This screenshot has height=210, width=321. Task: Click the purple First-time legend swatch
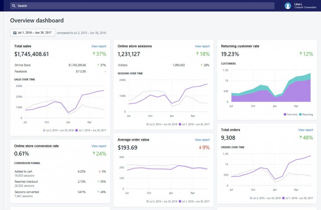click(285, 115)
